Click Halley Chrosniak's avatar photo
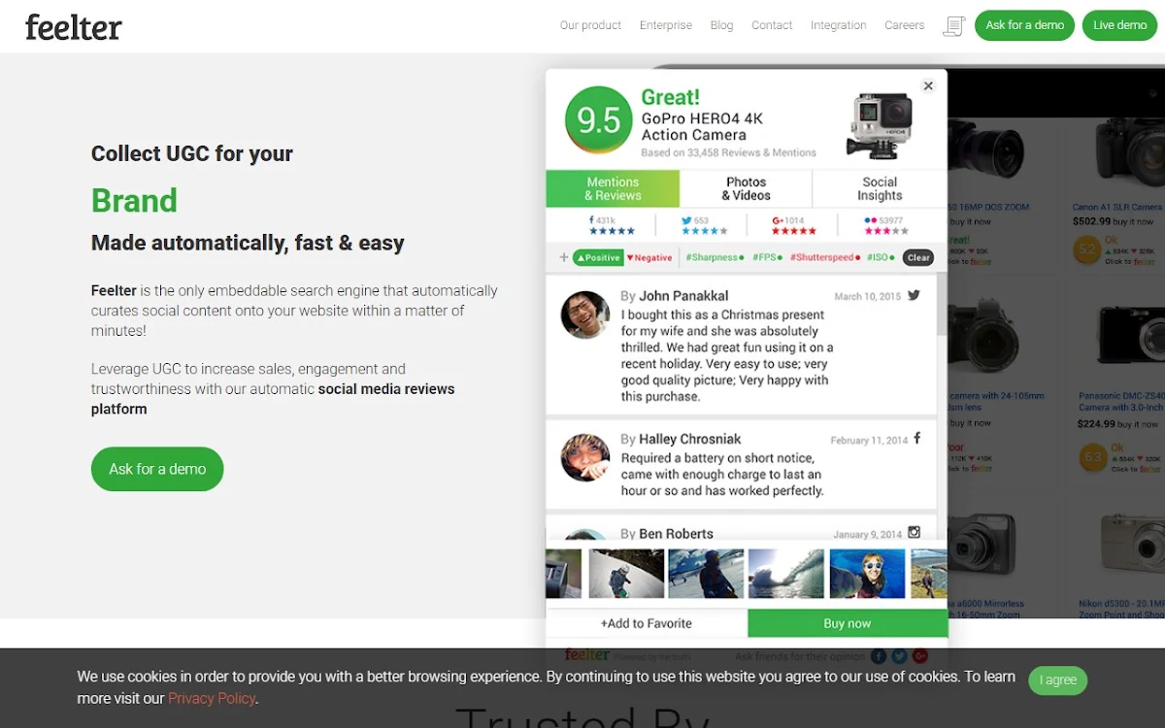Image resolution: width=1165 pixels, height=728 pixels. click(585, 457)
